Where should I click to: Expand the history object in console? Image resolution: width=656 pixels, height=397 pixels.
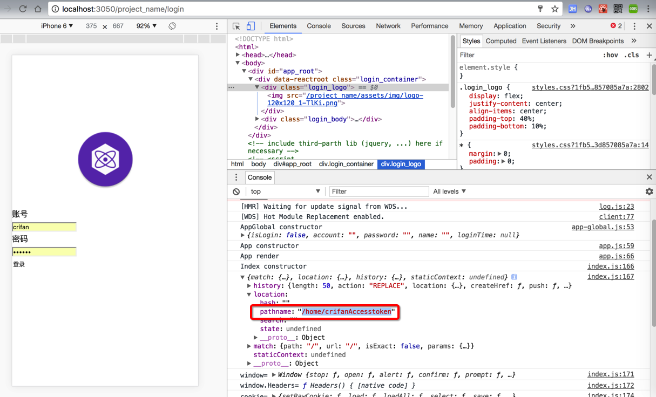249,286
